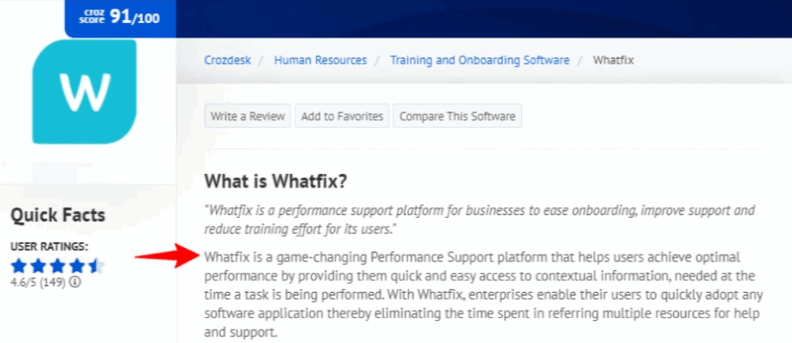Open the rating info icon
The height and width of the screenshot is (343, 792).
75,283
